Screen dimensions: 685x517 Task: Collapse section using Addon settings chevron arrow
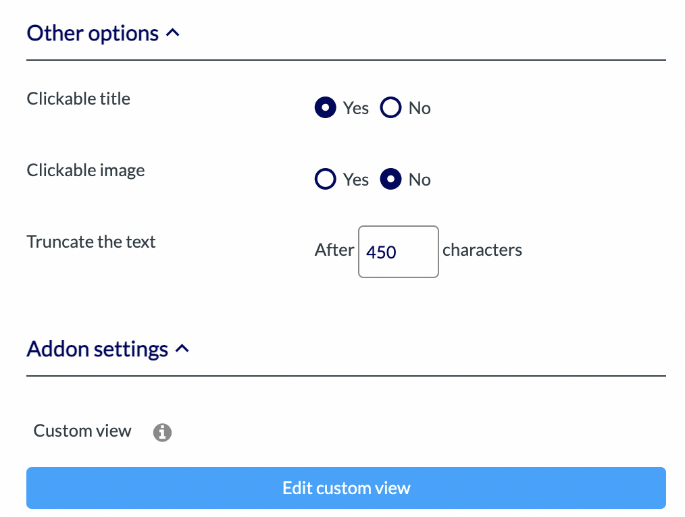(182, 349)
